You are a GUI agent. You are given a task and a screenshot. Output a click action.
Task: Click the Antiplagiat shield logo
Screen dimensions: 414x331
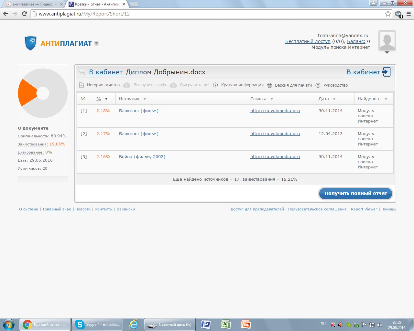(31, 43)
